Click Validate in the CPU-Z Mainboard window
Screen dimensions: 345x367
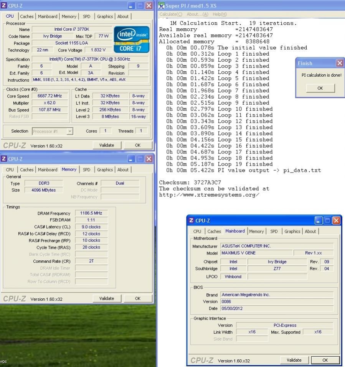point(294,360)
